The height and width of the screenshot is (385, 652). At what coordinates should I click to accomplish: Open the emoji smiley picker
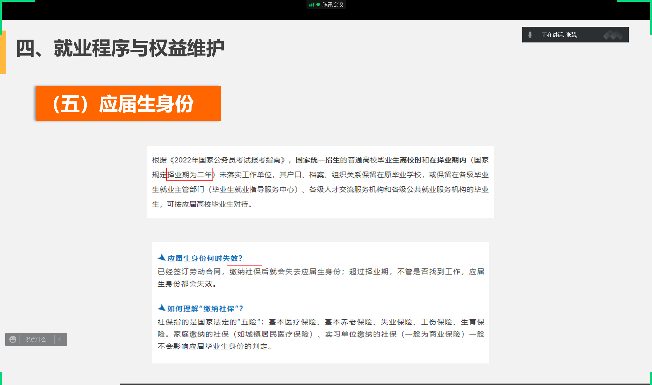click(13, 339)
